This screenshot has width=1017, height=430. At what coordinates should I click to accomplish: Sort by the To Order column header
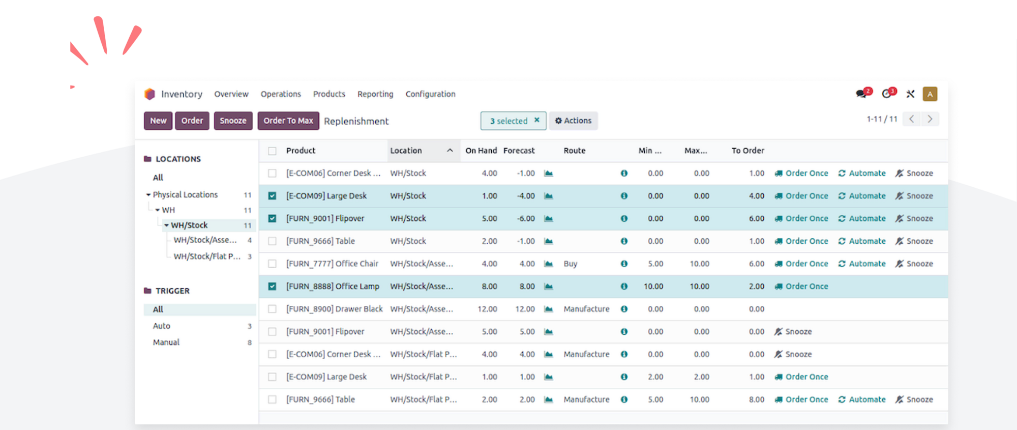tap(748, 151)
